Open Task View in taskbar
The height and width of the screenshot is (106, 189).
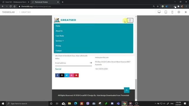click(57, 103)
